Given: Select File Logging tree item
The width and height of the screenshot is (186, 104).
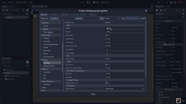Looking at the screenshot, I should coord(48,32).
